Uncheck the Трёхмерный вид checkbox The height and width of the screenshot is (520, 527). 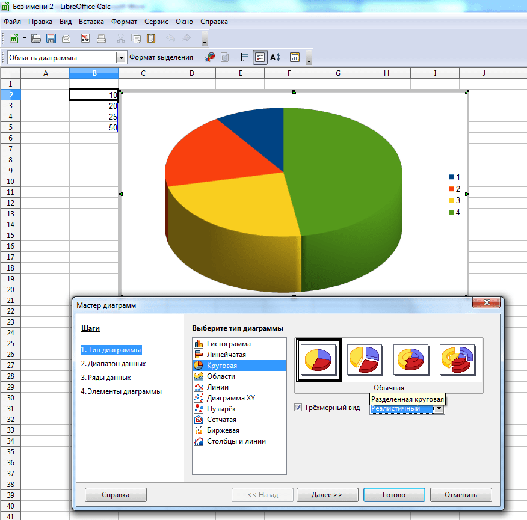298,408
